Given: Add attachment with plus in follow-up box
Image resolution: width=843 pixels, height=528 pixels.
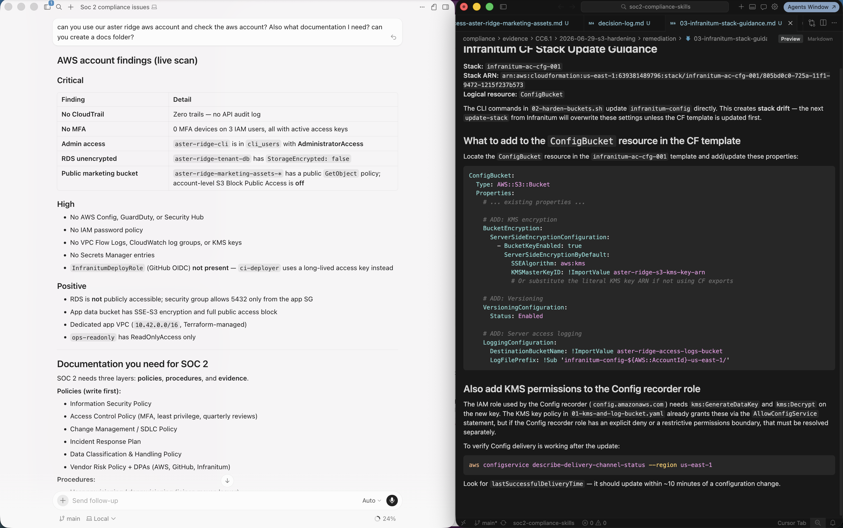Looking at the screenshot, I should pos(63,500).
